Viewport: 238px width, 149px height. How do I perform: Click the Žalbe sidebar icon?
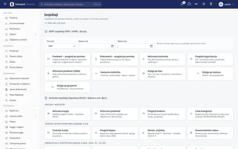[x=7, y=62]
